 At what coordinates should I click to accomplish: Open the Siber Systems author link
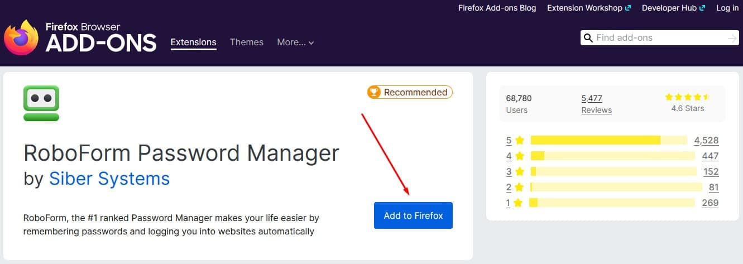(x=109, y=179)
